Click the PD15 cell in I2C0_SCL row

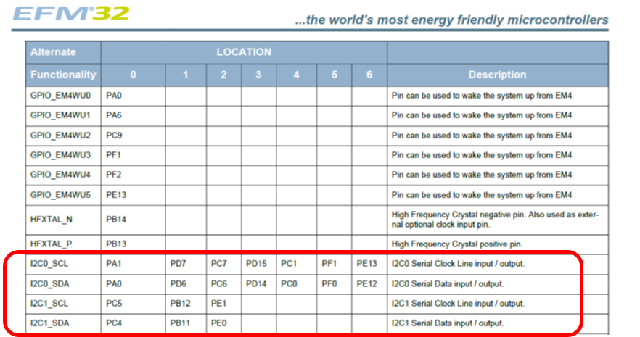(x=257, y=264)
